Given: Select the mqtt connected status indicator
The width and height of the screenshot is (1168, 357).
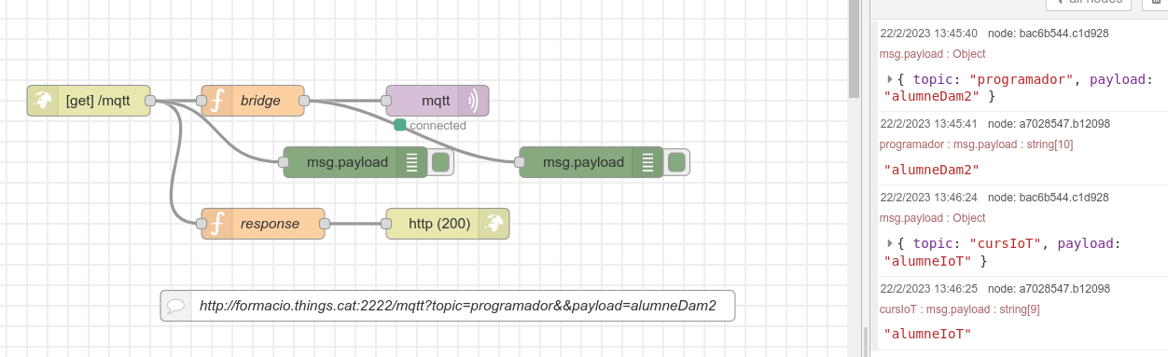Looking at the screenshot, I should click(x=400, y=125).
